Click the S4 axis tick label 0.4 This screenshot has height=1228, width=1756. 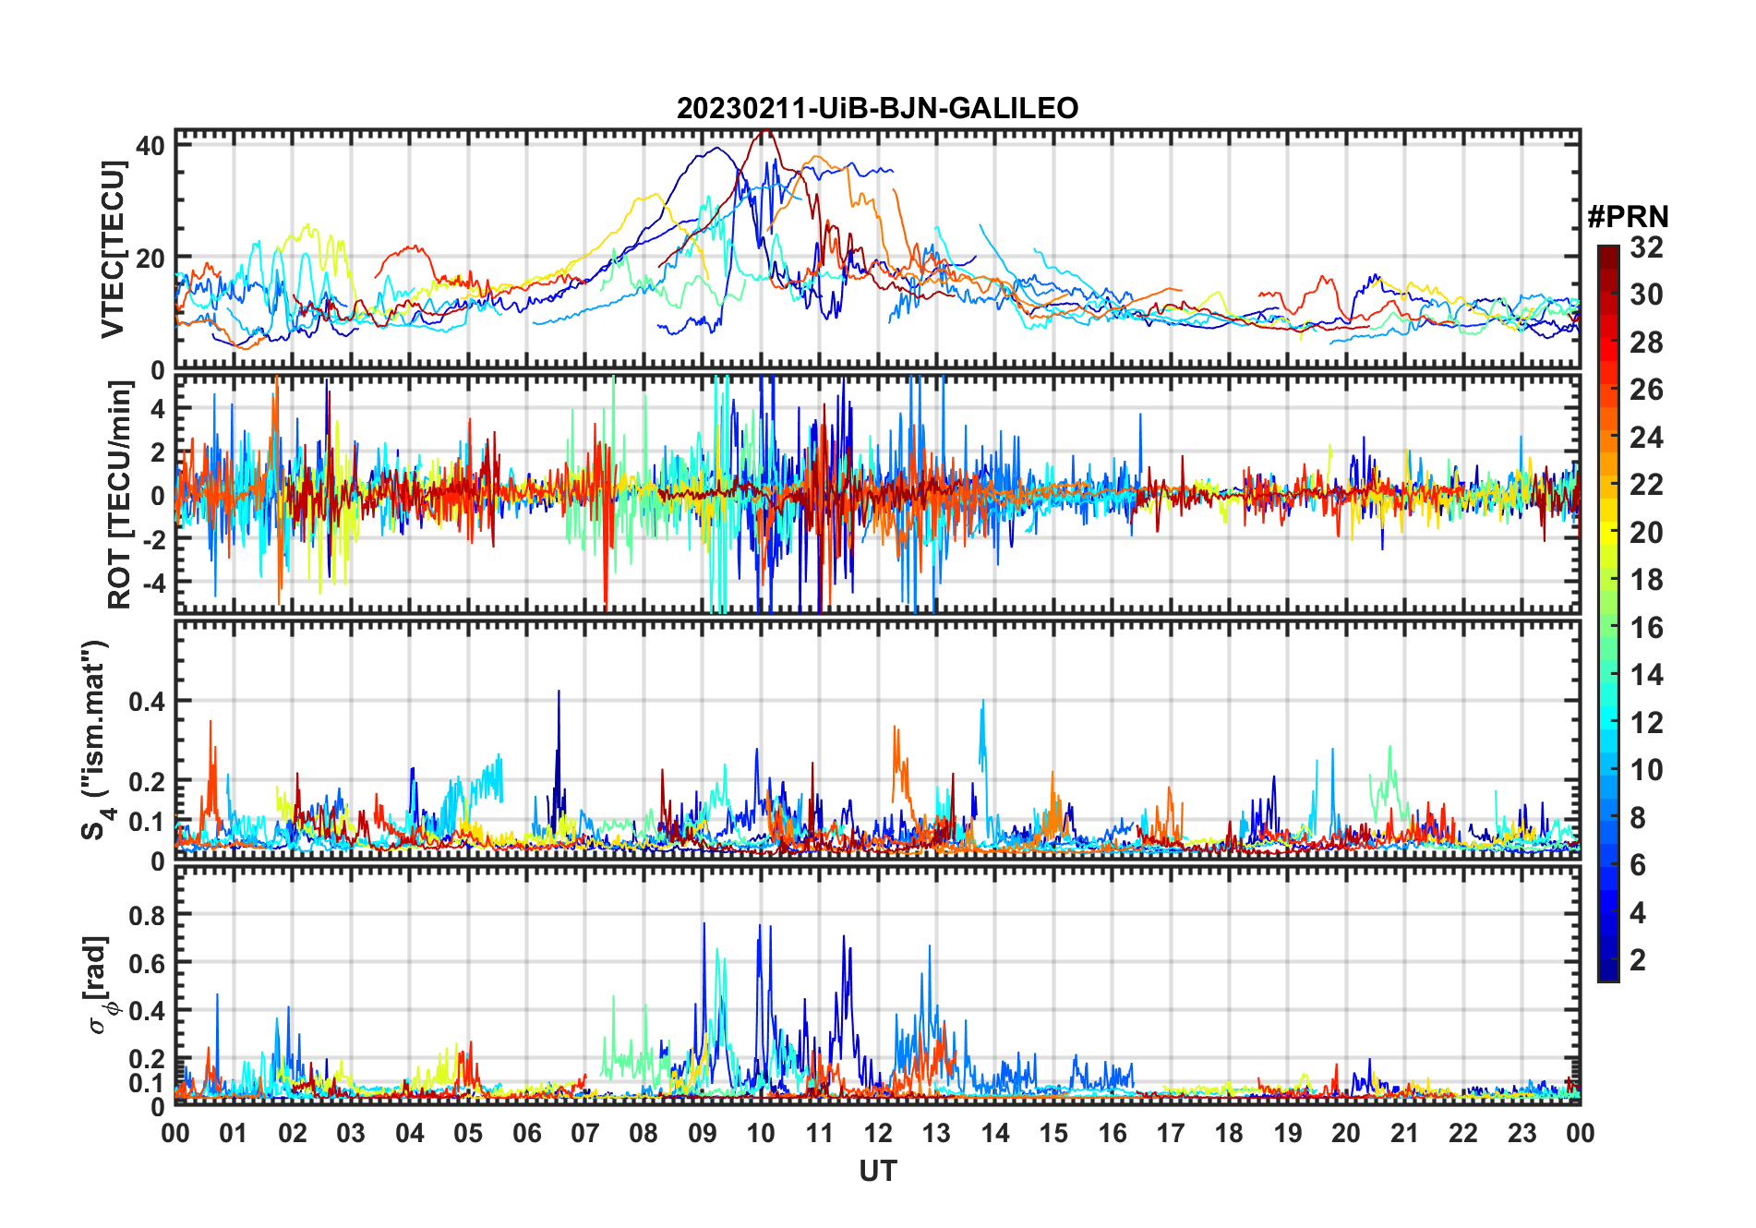coord(148,701)
